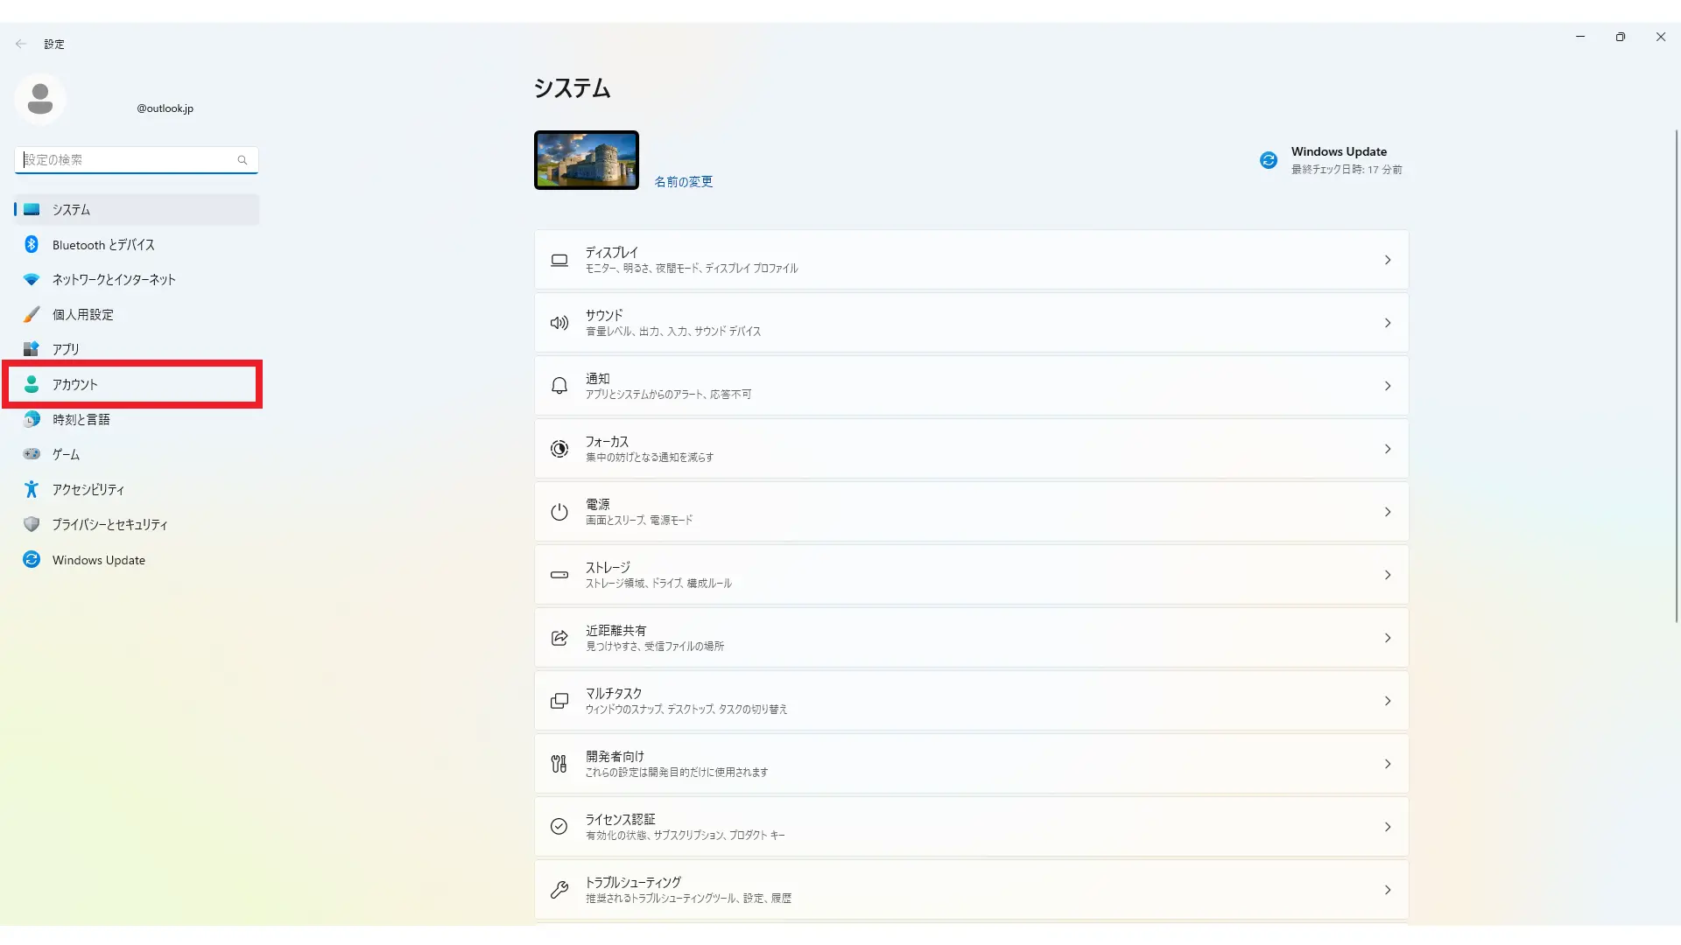Select the ネットワークとインターネット Wi-Fi icon
Image resolution: width=1681 pixels, height=945 pixels.
[x=32, y=280]
